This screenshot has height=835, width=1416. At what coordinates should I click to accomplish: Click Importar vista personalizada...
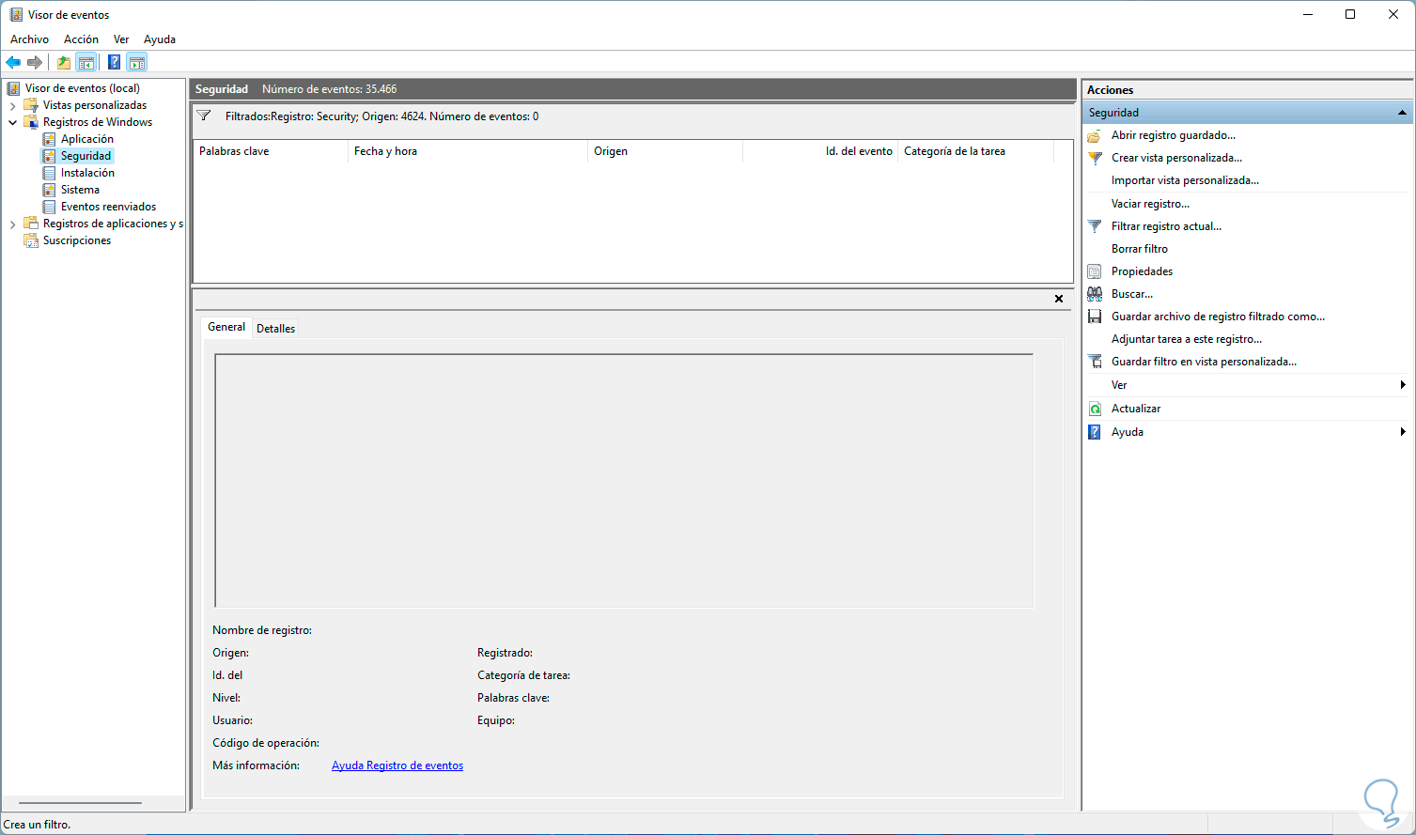pos(1185,180)
